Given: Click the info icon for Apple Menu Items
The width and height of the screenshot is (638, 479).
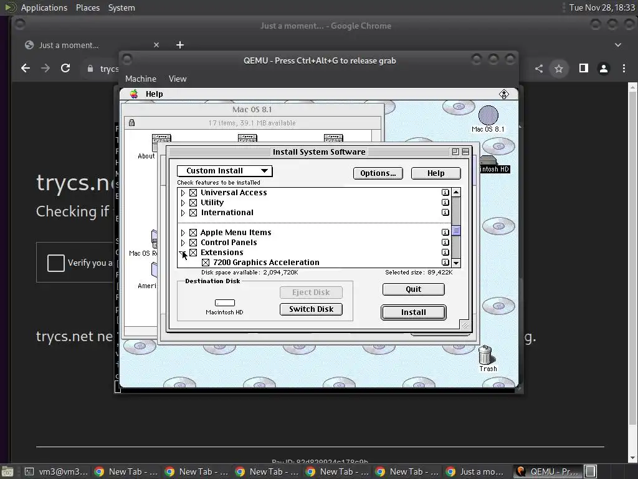Looking at the screenshot, I should click(445, 232).
